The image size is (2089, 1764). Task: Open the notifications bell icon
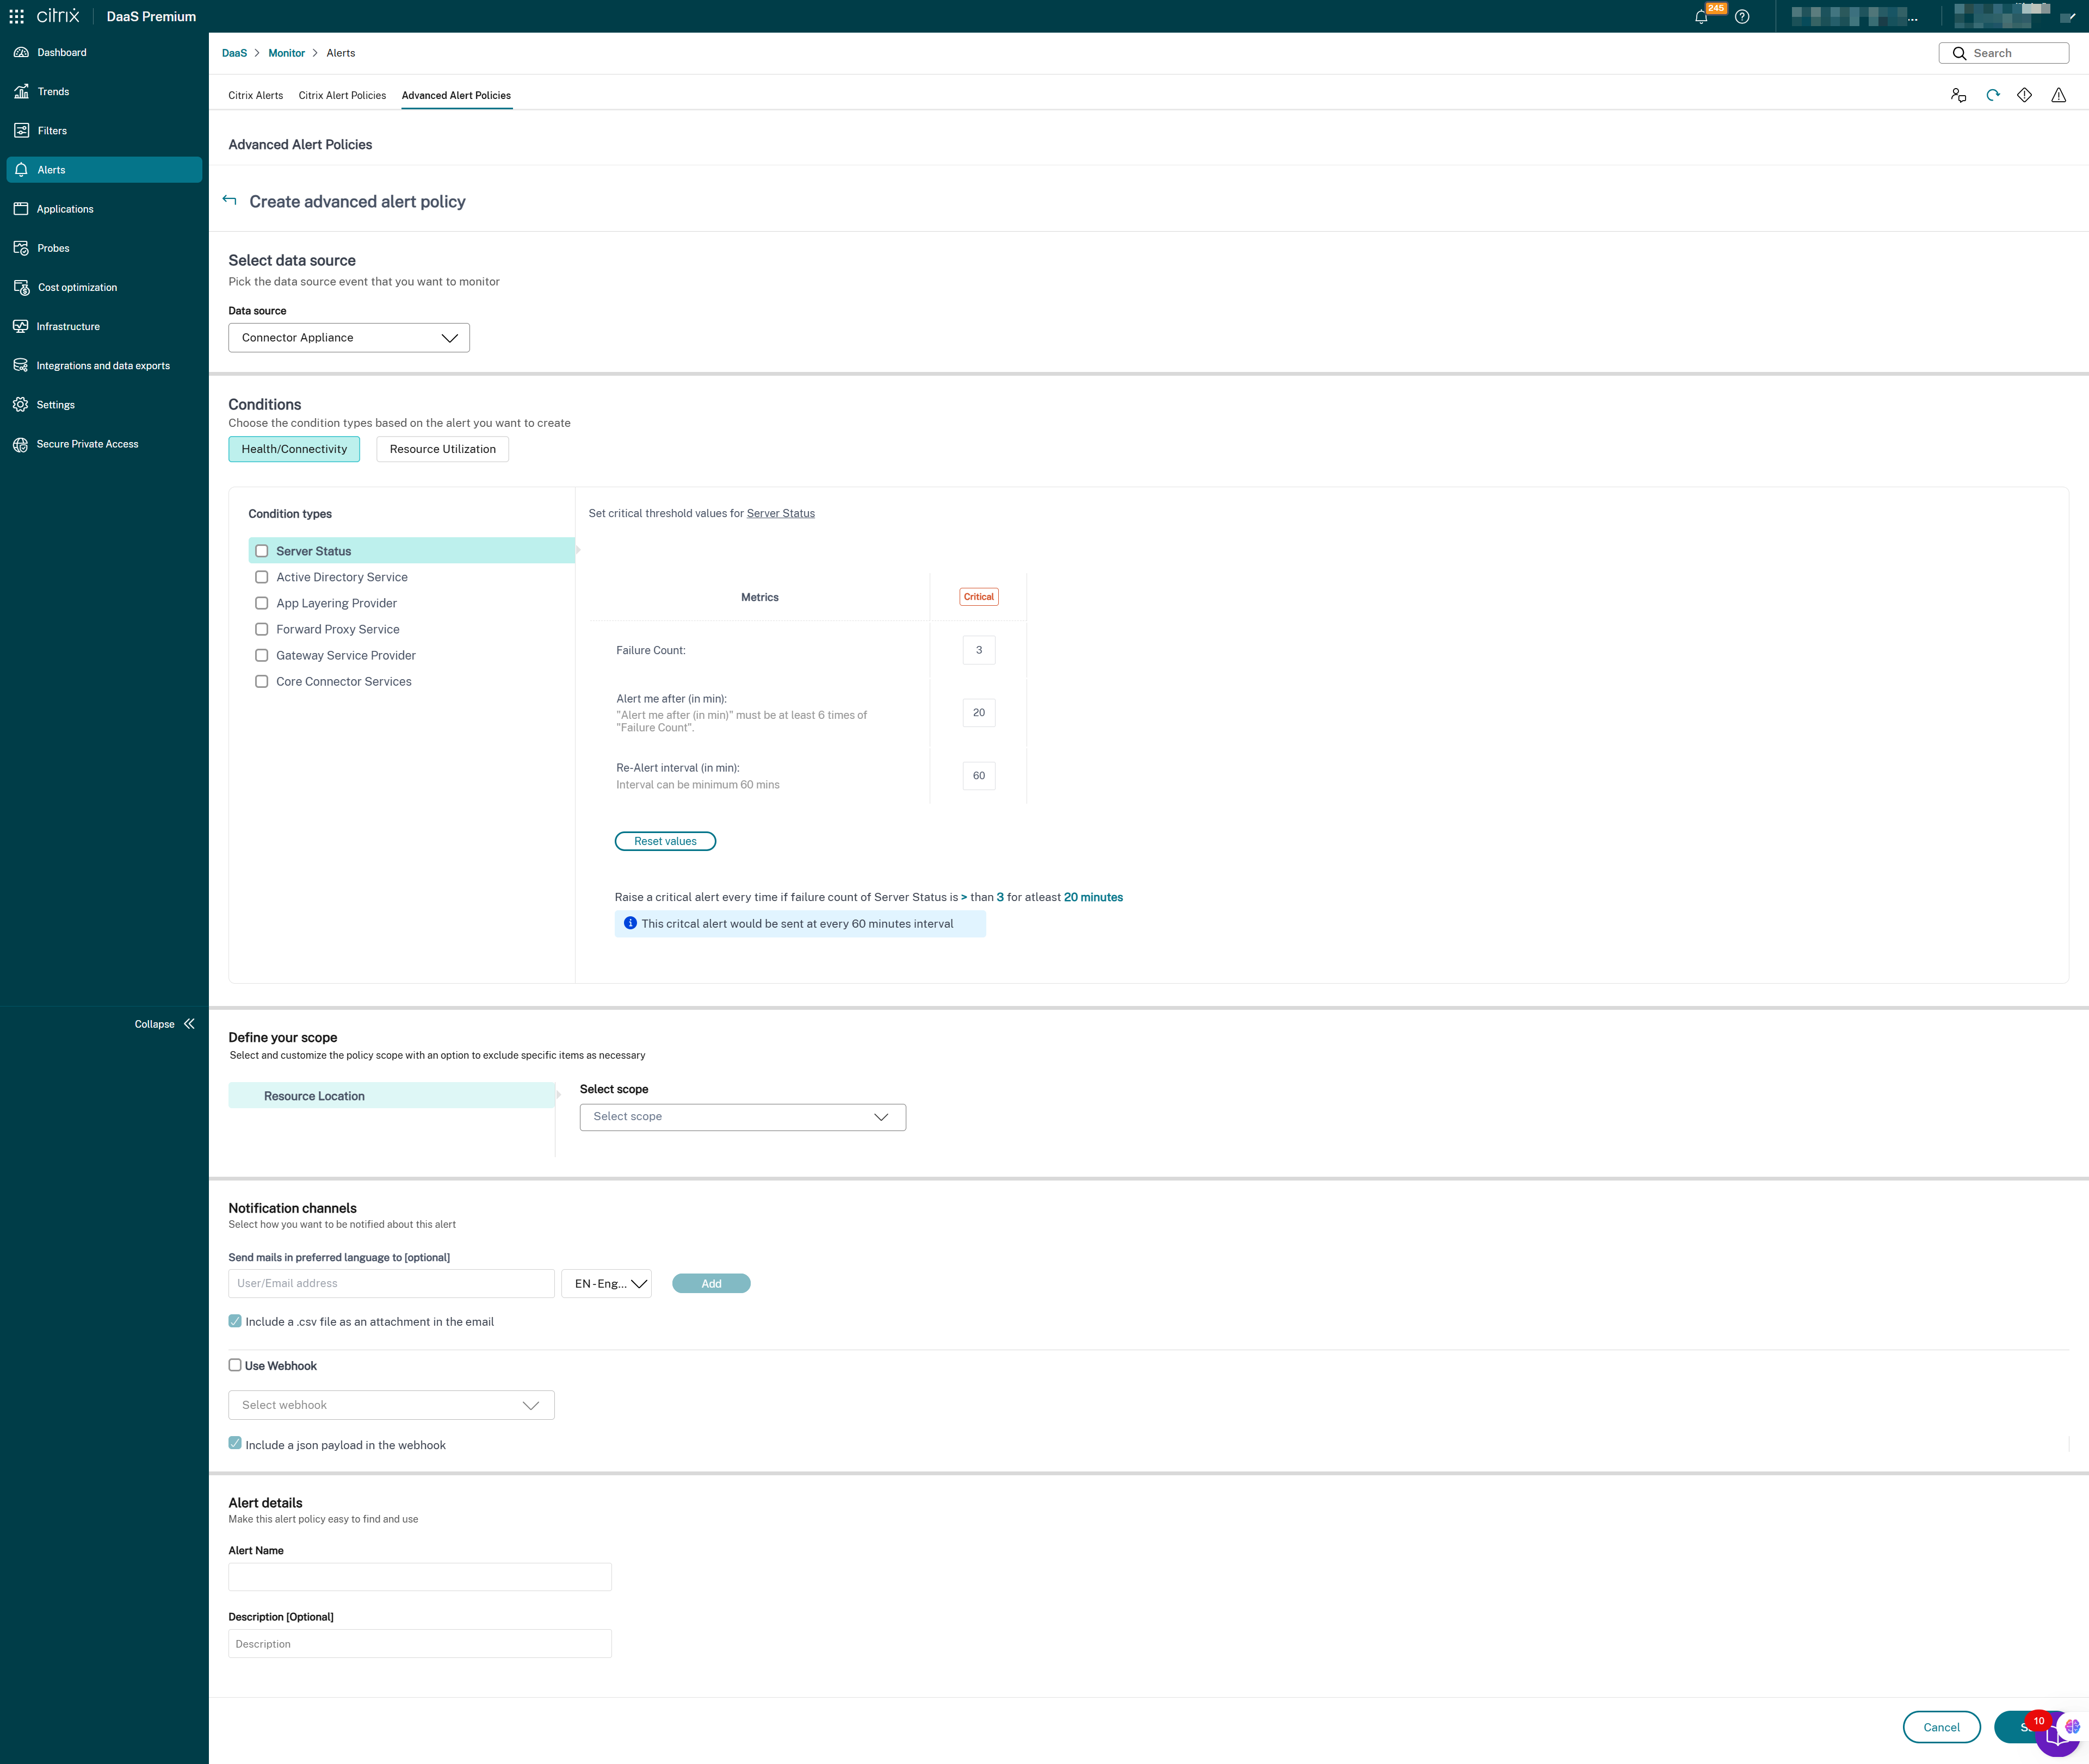[x=1701, y=17]
